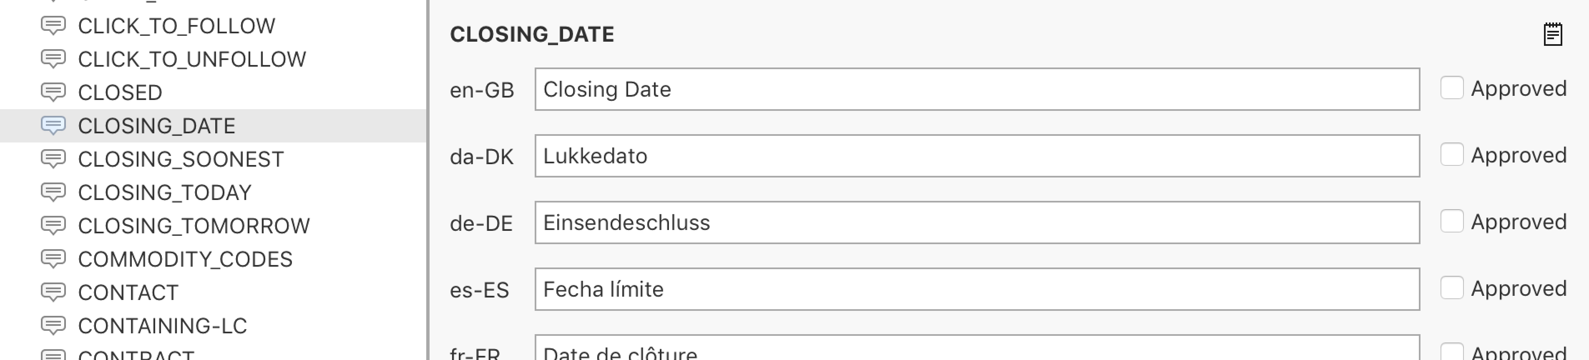Tick the Approved checkbox for en-GB

coord(1451,88)
